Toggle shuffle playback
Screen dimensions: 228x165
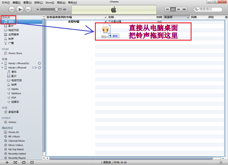(x=15, y=162)
